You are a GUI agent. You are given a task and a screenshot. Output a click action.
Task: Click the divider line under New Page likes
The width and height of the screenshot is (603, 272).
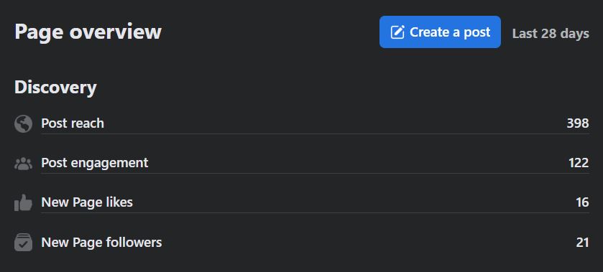[315, 213]
